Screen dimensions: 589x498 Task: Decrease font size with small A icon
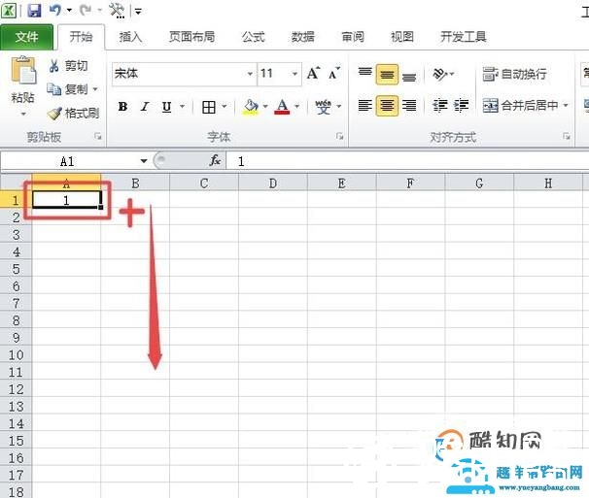pos(334,73)
